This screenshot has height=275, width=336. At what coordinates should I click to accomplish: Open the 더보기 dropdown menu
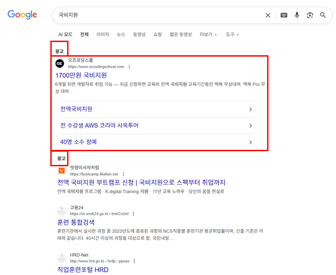click(x=208, y=34)
